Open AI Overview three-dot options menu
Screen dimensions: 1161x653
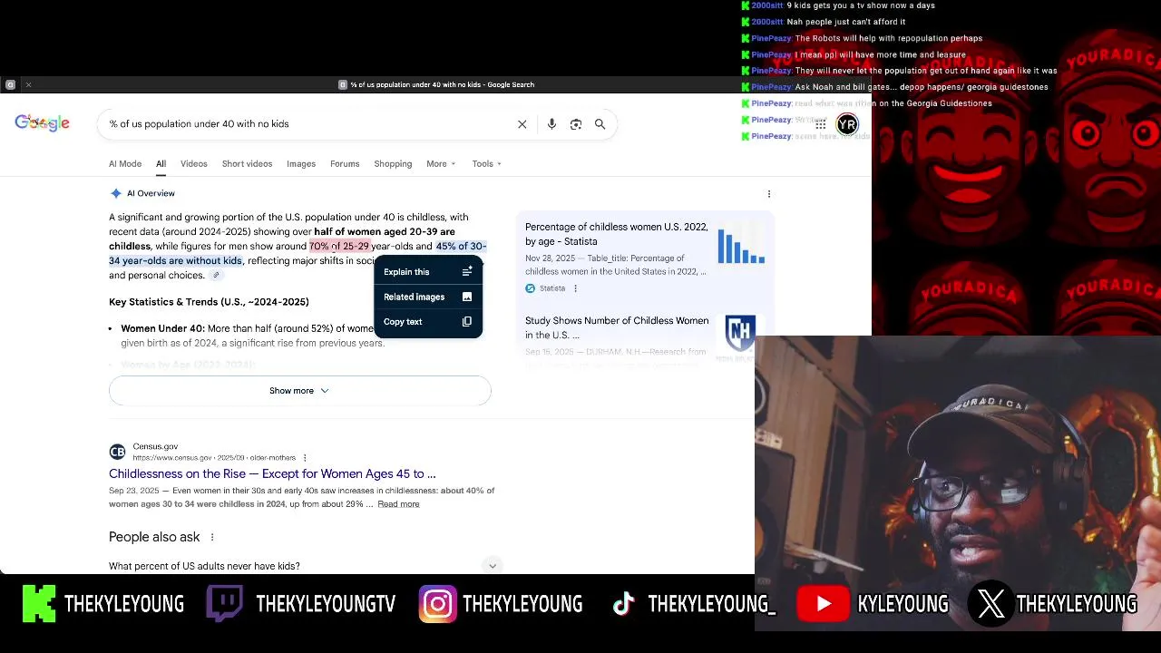(x=769, y=194)
